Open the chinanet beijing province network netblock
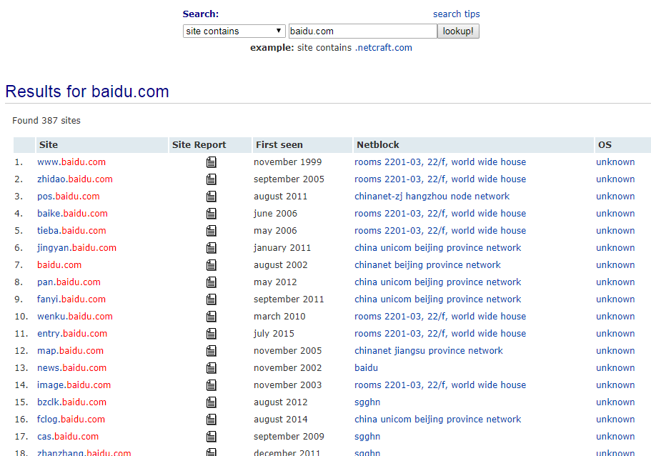This screenshot has height=456, width=651. (427, 265)
